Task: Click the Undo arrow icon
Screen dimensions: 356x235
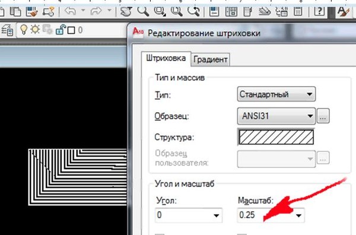Action: (71, 11)
